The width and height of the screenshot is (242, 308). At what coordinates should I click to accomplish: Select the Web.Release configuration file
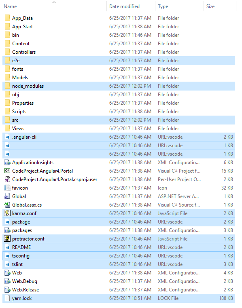pos(119,290)
